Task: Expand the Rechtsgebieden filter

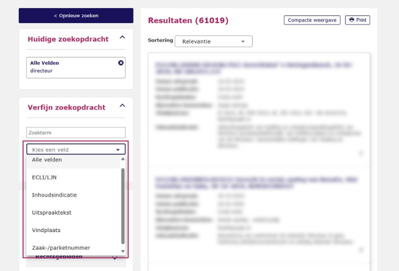Action: (x=114, y=258)
